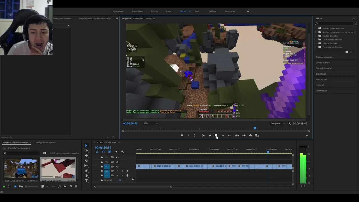This screenshot has width=359, height=202.
Task: Switch to the Aprendizaje workspace
Action: [118, 12]
